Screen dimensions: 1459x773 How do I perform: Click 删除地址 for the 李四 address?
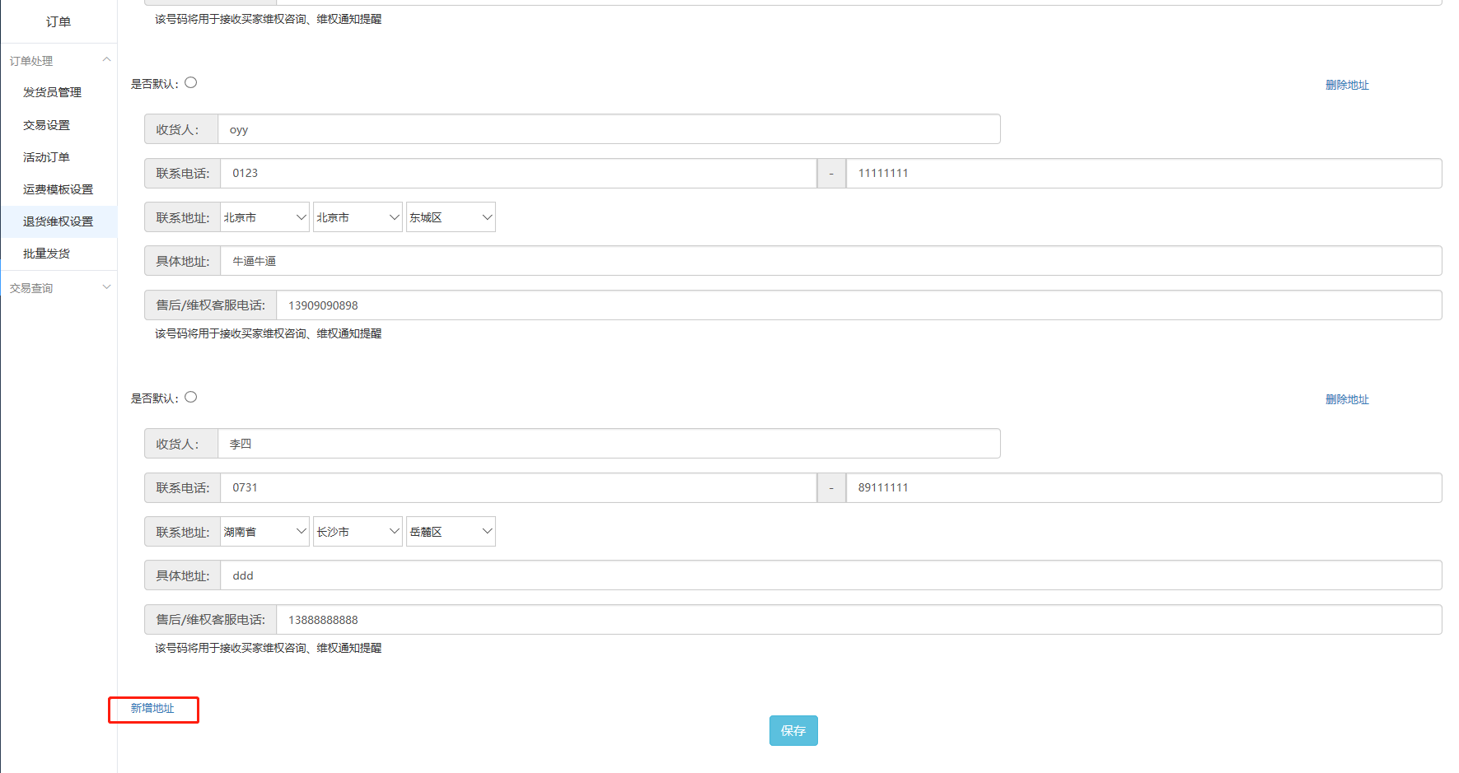click(x=1347, y=399)
